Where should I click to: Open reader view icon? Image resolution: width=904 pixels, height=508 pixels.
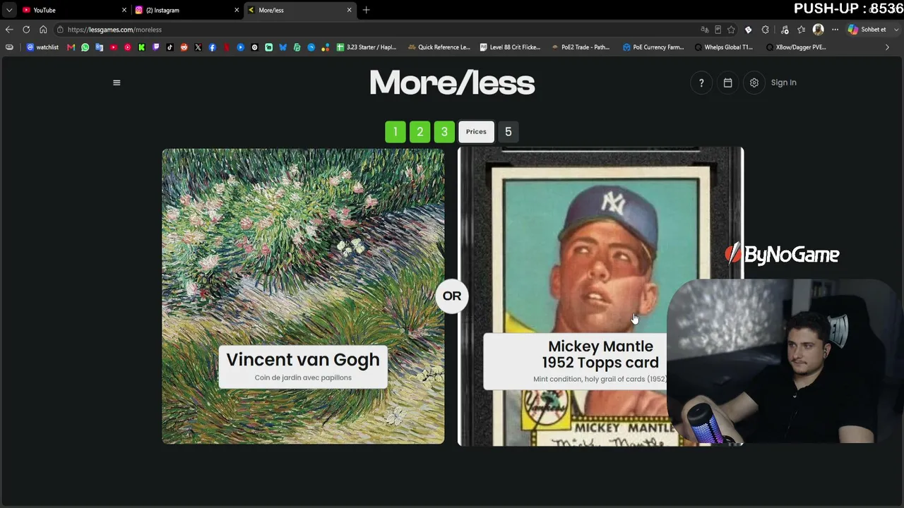point(718,30)
